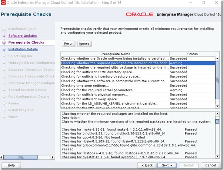Select the required packages check row

(x=138, y=63)
